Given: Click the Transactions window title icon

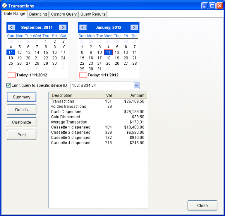Looking at the screenshot, I should click(4, 6).
